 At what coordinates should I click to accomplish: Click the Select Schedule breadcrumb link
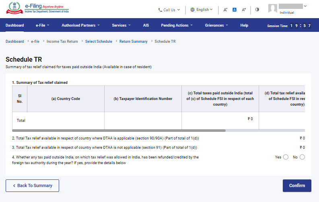pos(99,42)
